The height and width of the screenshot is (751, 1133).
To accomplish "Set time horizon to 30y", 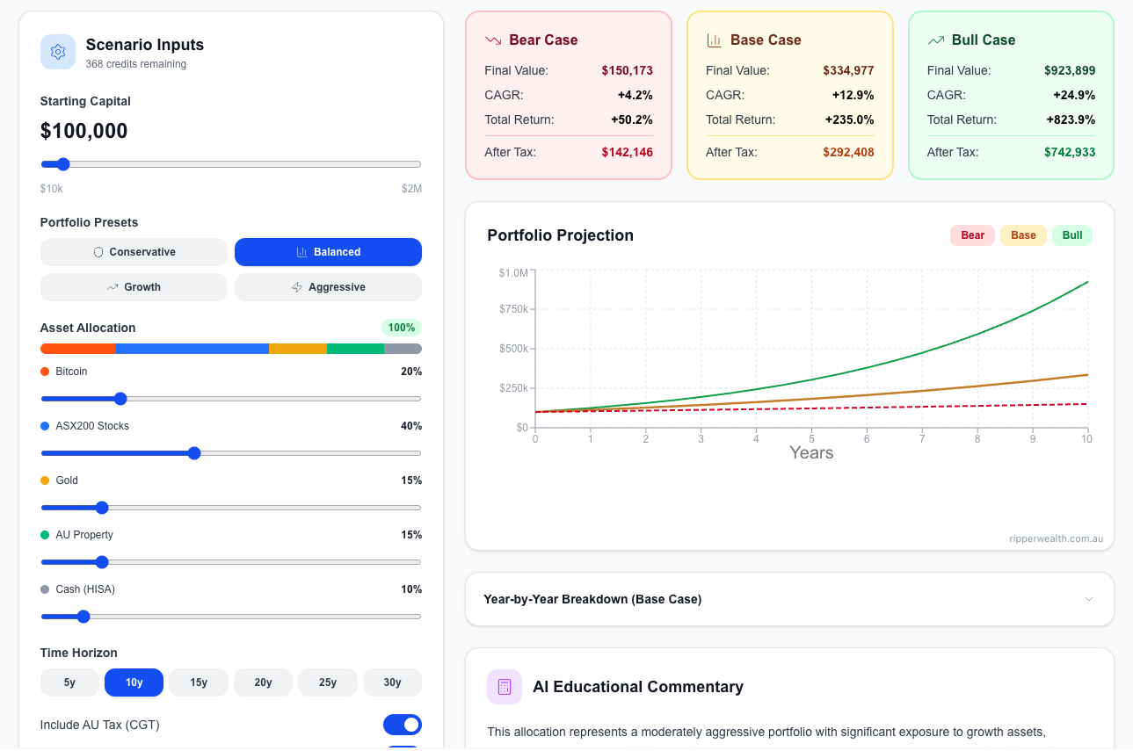I will (392, 682).
